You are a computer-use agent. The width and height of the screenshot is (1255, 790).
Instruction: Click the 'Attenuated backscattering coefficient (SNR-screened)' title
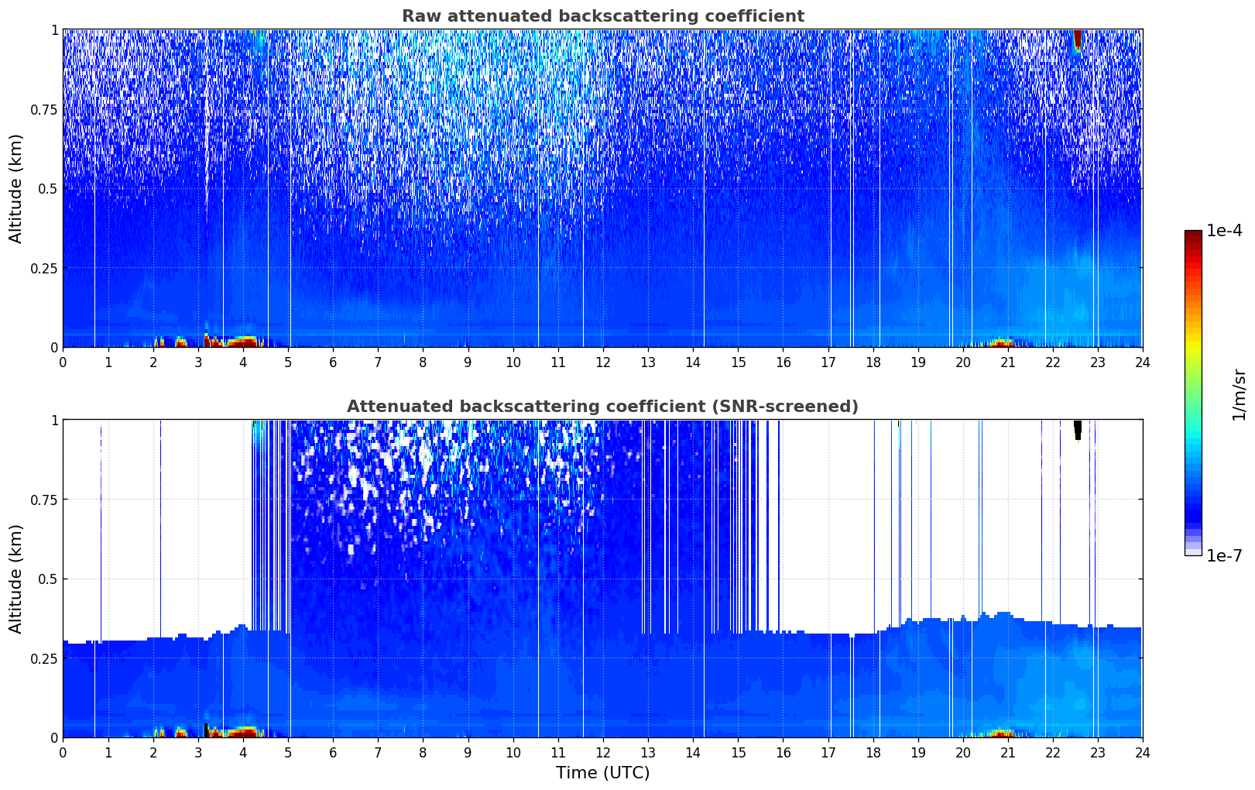coord(602,407)
